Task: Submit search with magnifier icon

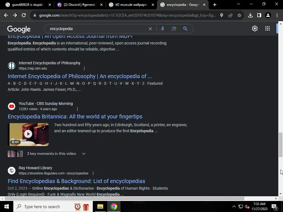Action: click(185, 29)
